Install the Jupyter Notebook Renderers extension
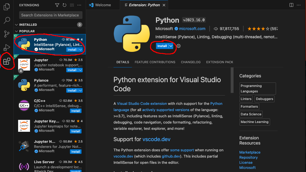 [x=76, y=152]
